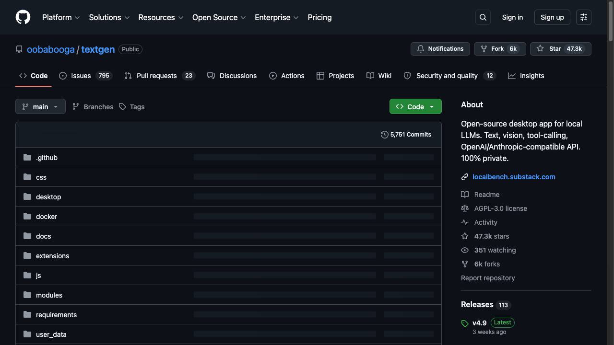Image resolution: width=614 pixels, height=345 pixels.
Task: View the Branches link
Action: 93,107
